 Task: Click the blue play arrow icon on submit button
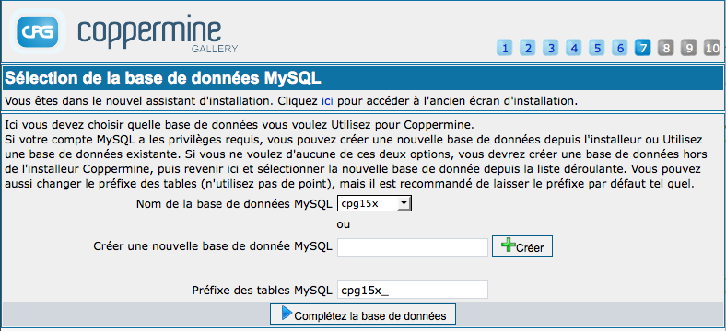(x=287, y=313)
